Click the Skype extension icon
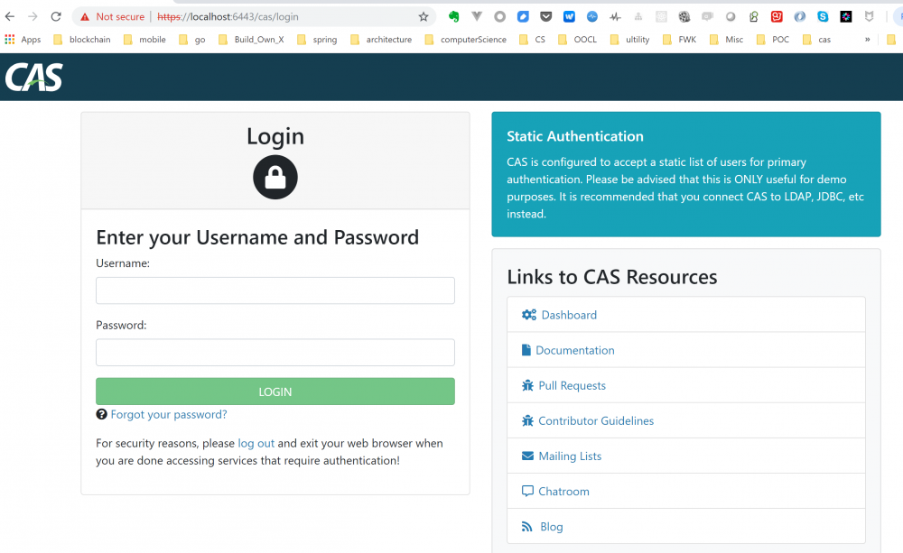Image resolution: width=903 pixels, height=553 pixels. coord(823,16)
